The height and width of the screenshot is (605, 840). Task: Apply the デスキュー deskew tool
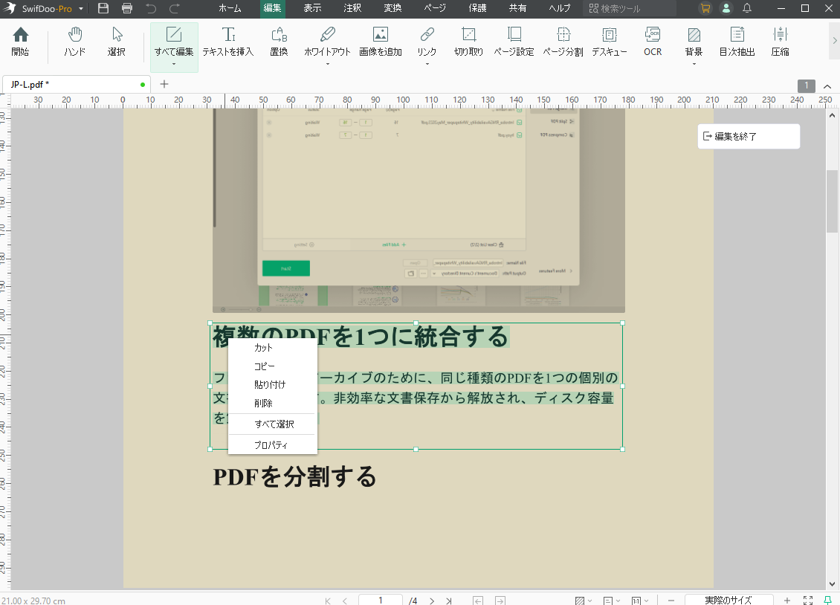point(609,41)
